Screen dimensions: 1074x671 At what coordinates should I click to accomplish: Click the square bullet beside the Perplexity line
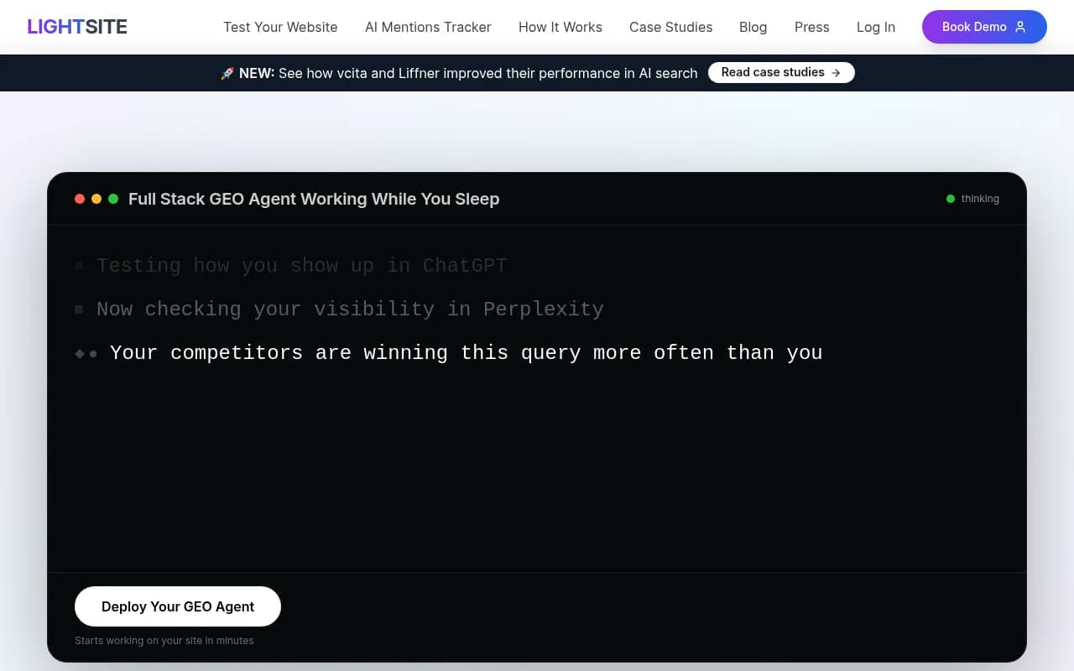[78, 309]
